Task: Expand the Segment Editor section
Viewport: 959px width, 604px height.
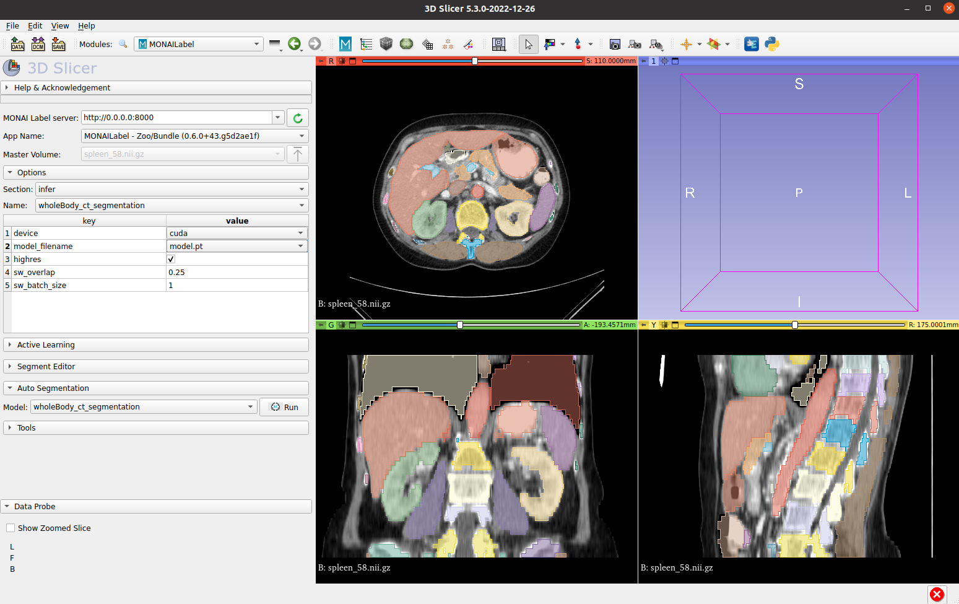Action: point(156,367)
